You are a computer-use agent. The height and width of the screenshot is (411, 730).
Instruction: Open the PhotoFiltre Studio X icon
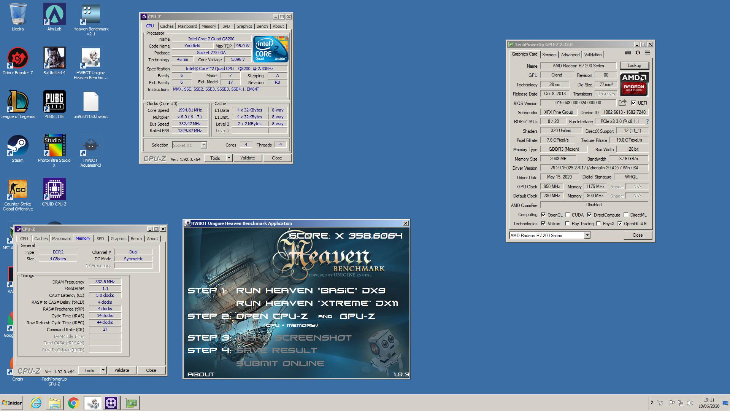(54, 151)
